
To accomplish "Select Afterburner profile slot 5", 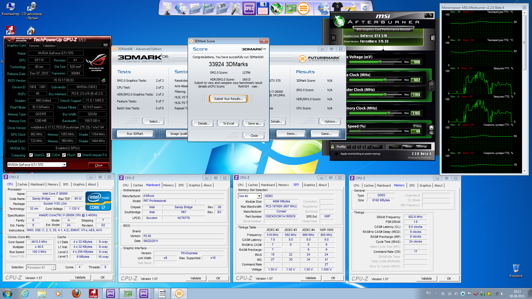I will coord(369,147).
